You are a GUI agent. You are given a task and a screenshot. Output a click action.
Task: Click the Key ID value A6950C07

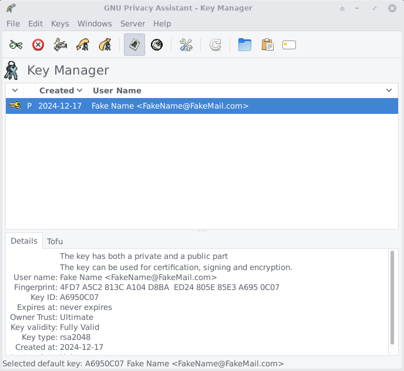[79, 297]
